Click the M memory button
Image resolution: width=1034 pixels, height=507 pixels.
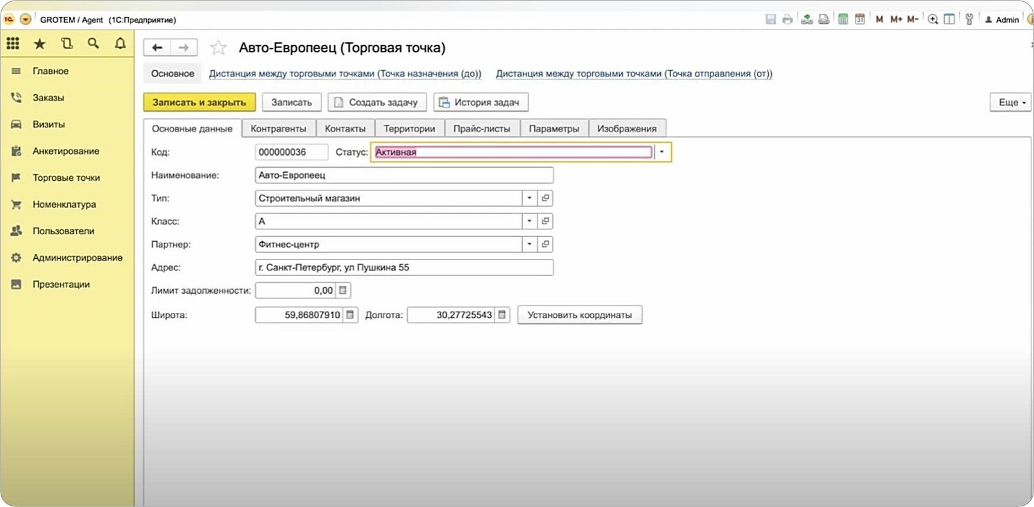[x=880, y=20]
